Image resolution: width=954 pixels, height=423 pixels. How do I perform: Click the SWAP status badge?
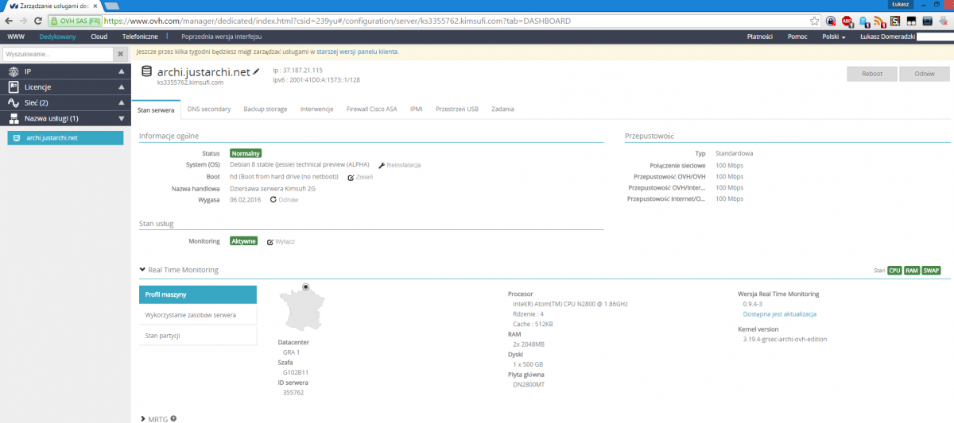point(932,271)
